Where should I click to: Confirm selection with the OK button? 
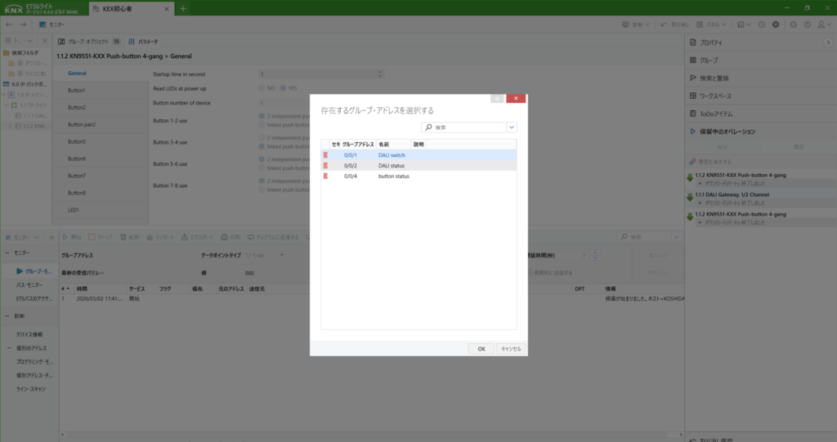(x=481, y=348)
